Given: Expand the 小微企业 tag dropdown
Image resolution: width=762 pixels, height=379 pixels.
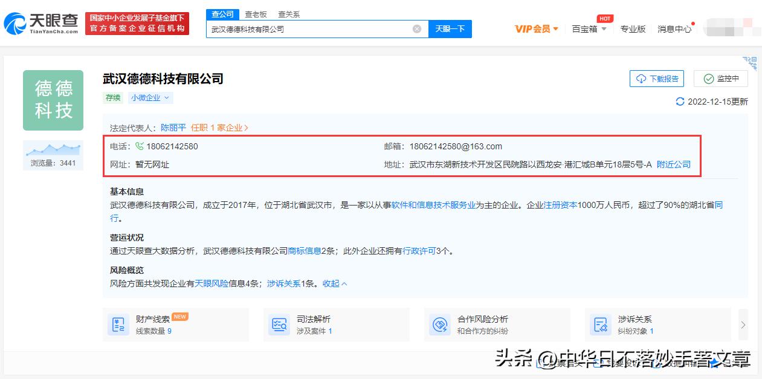Looking at the screenshot, I should point(149,97).
